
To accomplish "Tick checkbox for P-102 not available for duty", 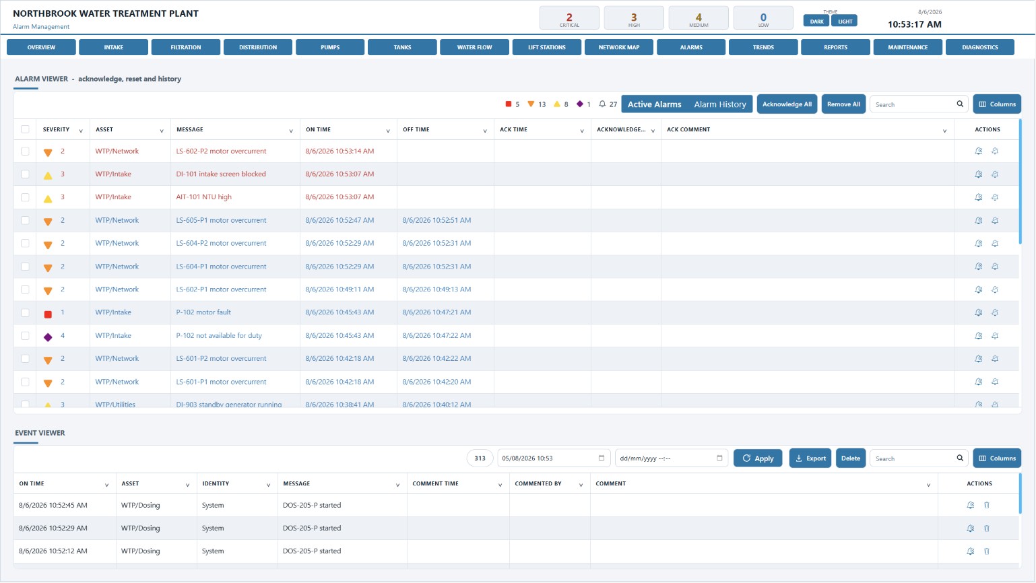I will (x=25, y=336).
